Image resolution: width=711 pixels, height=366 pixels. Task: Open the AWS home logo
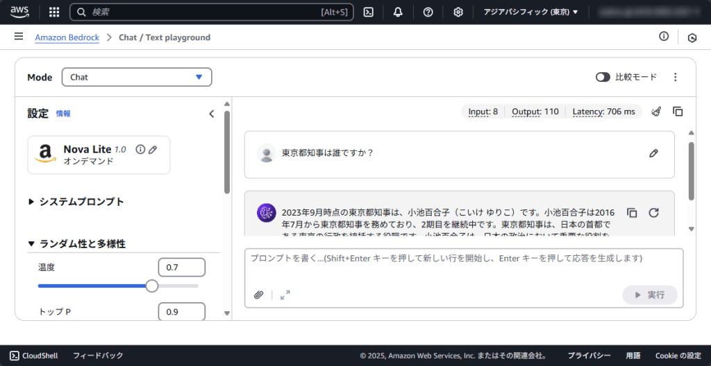[x=20, y=12]
